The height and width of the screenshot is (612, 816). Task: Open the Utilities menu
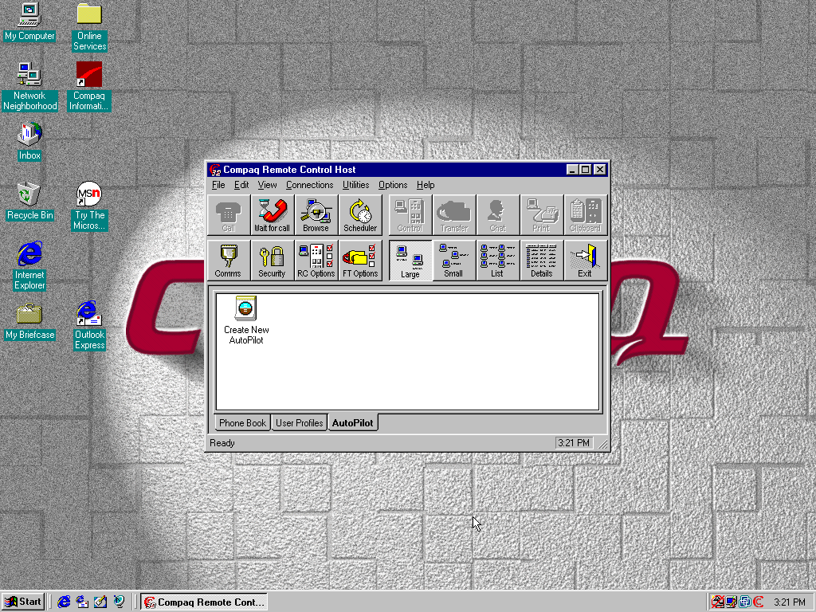point(355,184)
